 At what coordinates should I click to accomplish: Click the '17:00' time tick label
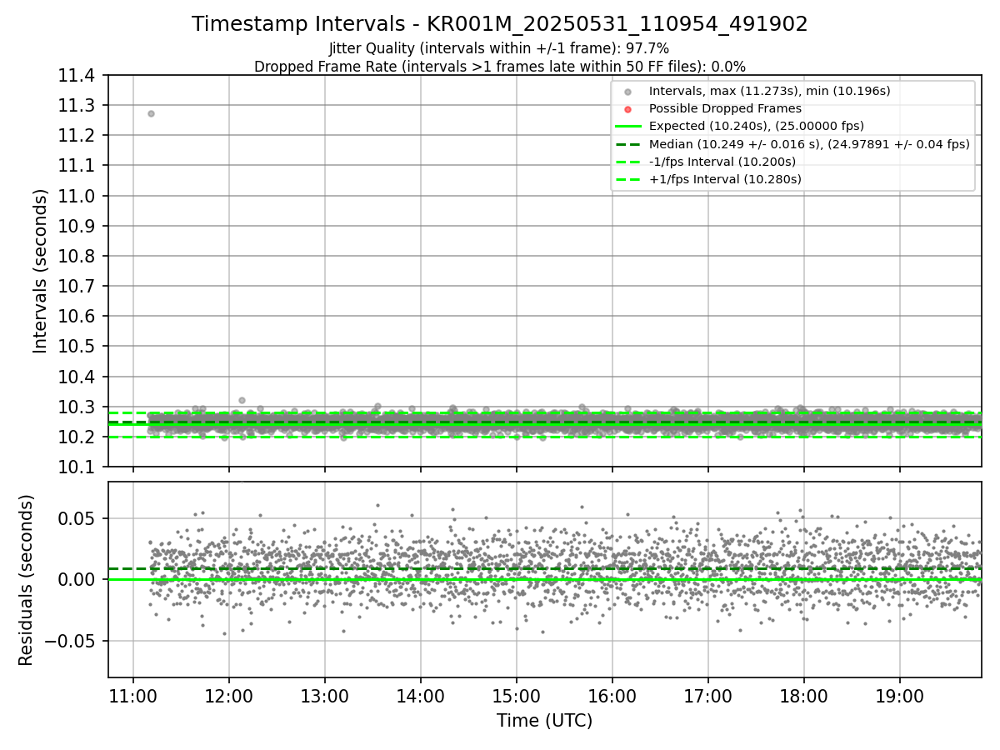(708, 696)
